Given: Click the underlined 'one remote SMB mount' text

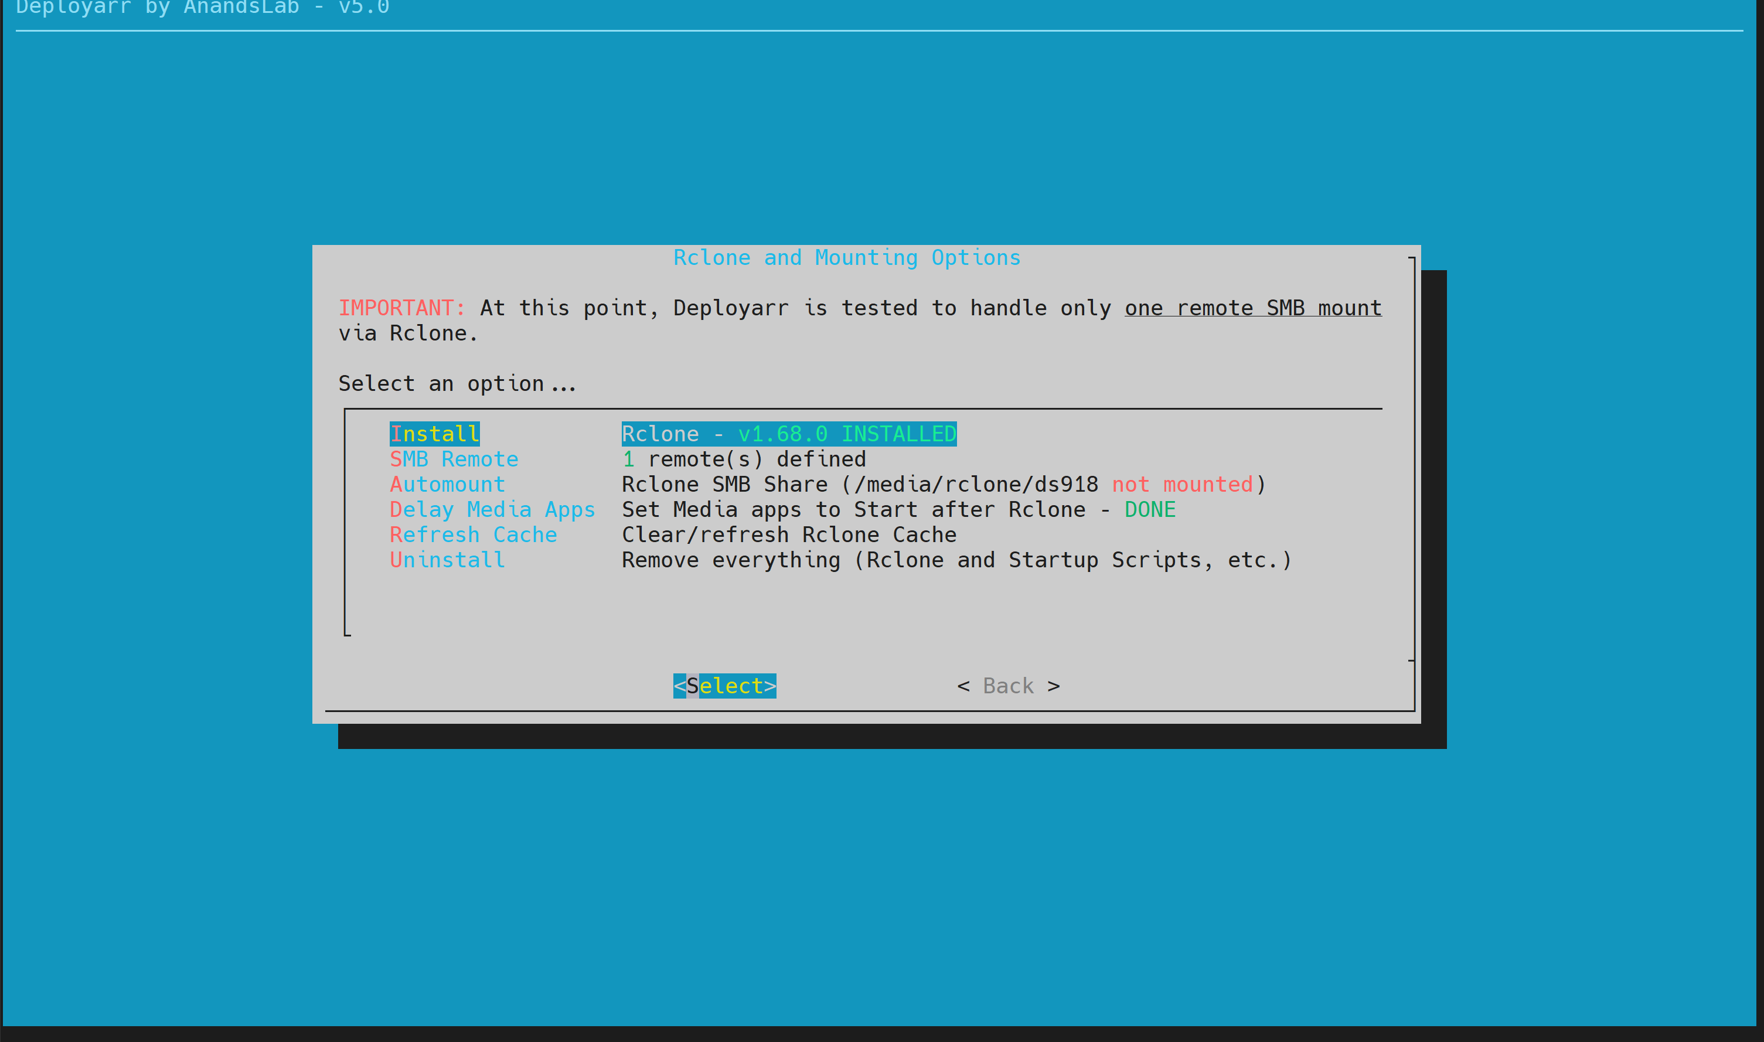Looking at the screenshot, I should (x=1252, y=308).
